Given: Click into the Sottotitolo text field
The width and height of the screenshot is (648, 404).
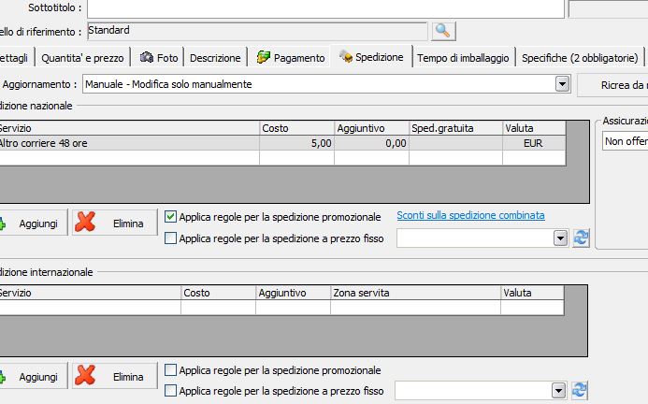Looking at the screenshot, I should click(325, 8).
